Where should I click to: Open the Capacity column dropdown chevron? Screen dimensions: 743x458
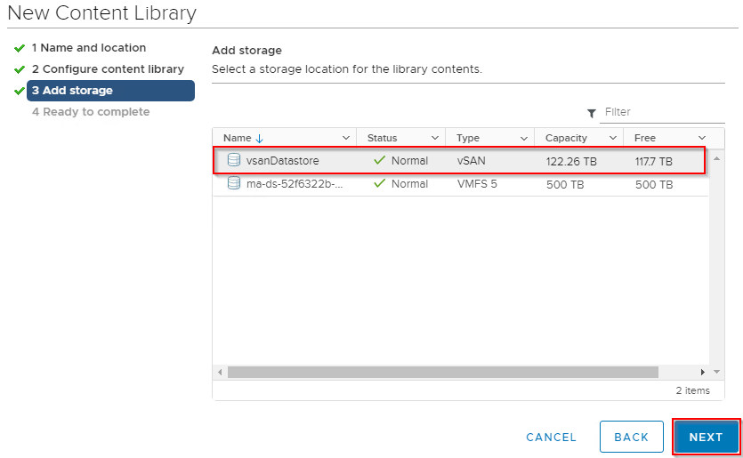(613, 138)
